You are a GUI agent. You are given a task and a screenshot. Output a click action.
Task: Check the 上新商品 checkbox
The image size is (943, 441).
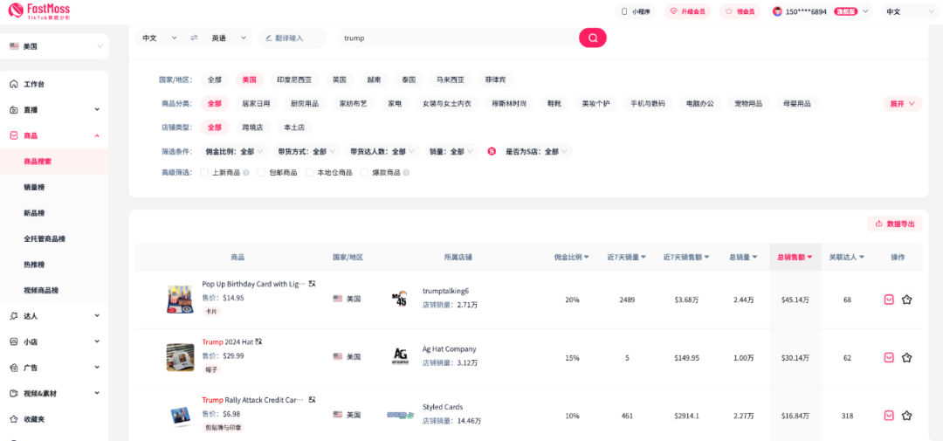(x=204, y=173)
